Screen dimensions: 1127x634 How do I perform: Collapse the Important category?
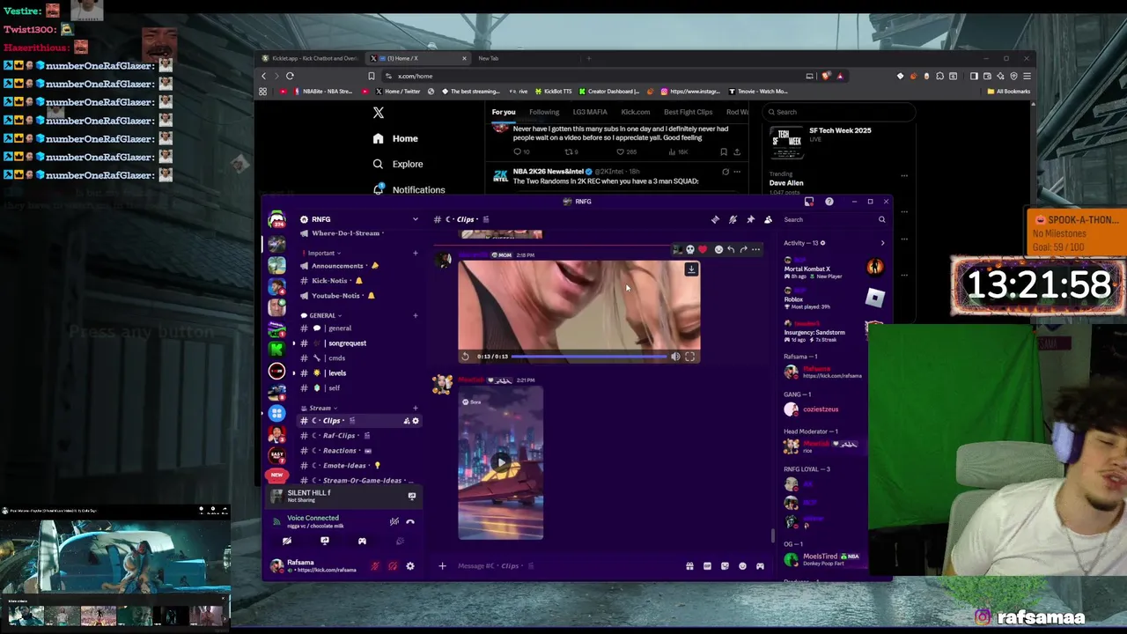point(324,254)
